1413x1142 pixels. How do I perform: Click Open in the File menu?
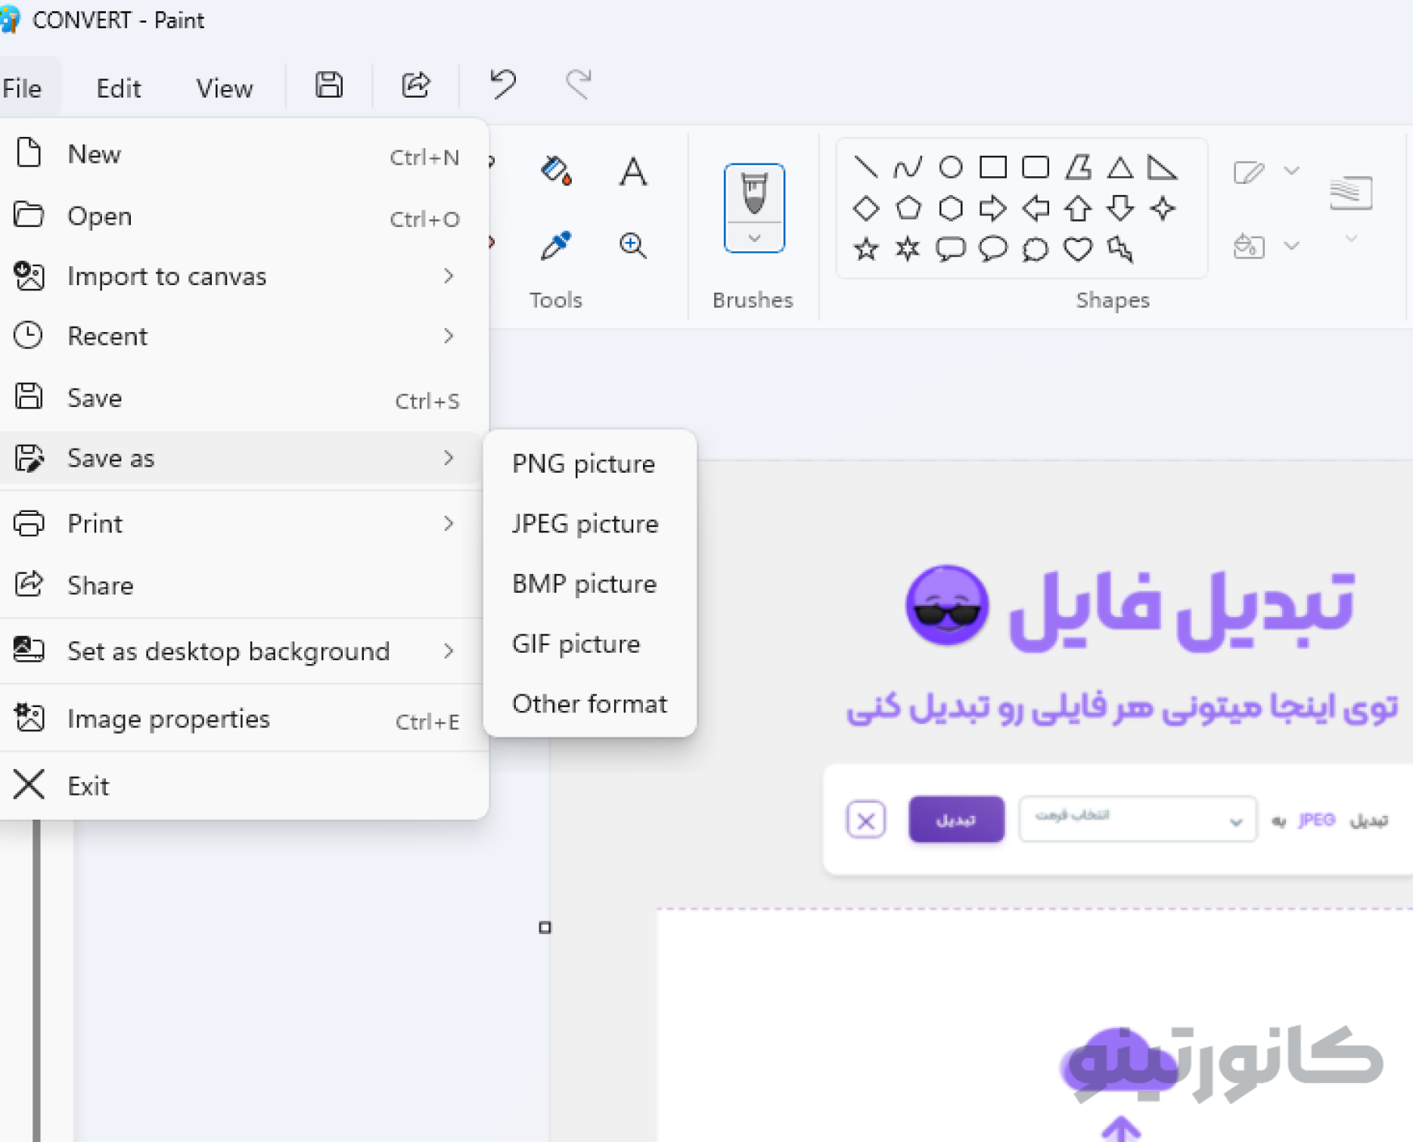[x=241, y=216]
